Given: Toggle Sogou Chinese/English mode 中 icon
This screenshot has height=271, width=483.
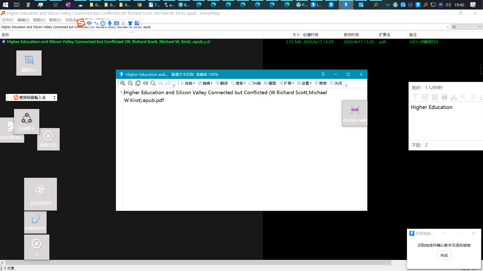Looking at the screenshot, I should 89,23.
